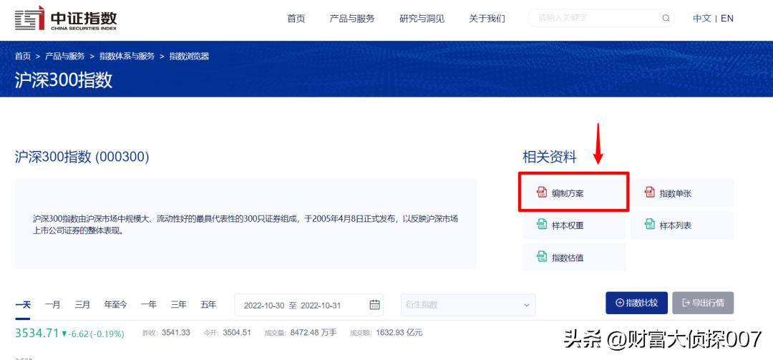The width and height of the screenshot is (773, 360).
Task: Click the 指数比较 button
Action: (636, 303)
